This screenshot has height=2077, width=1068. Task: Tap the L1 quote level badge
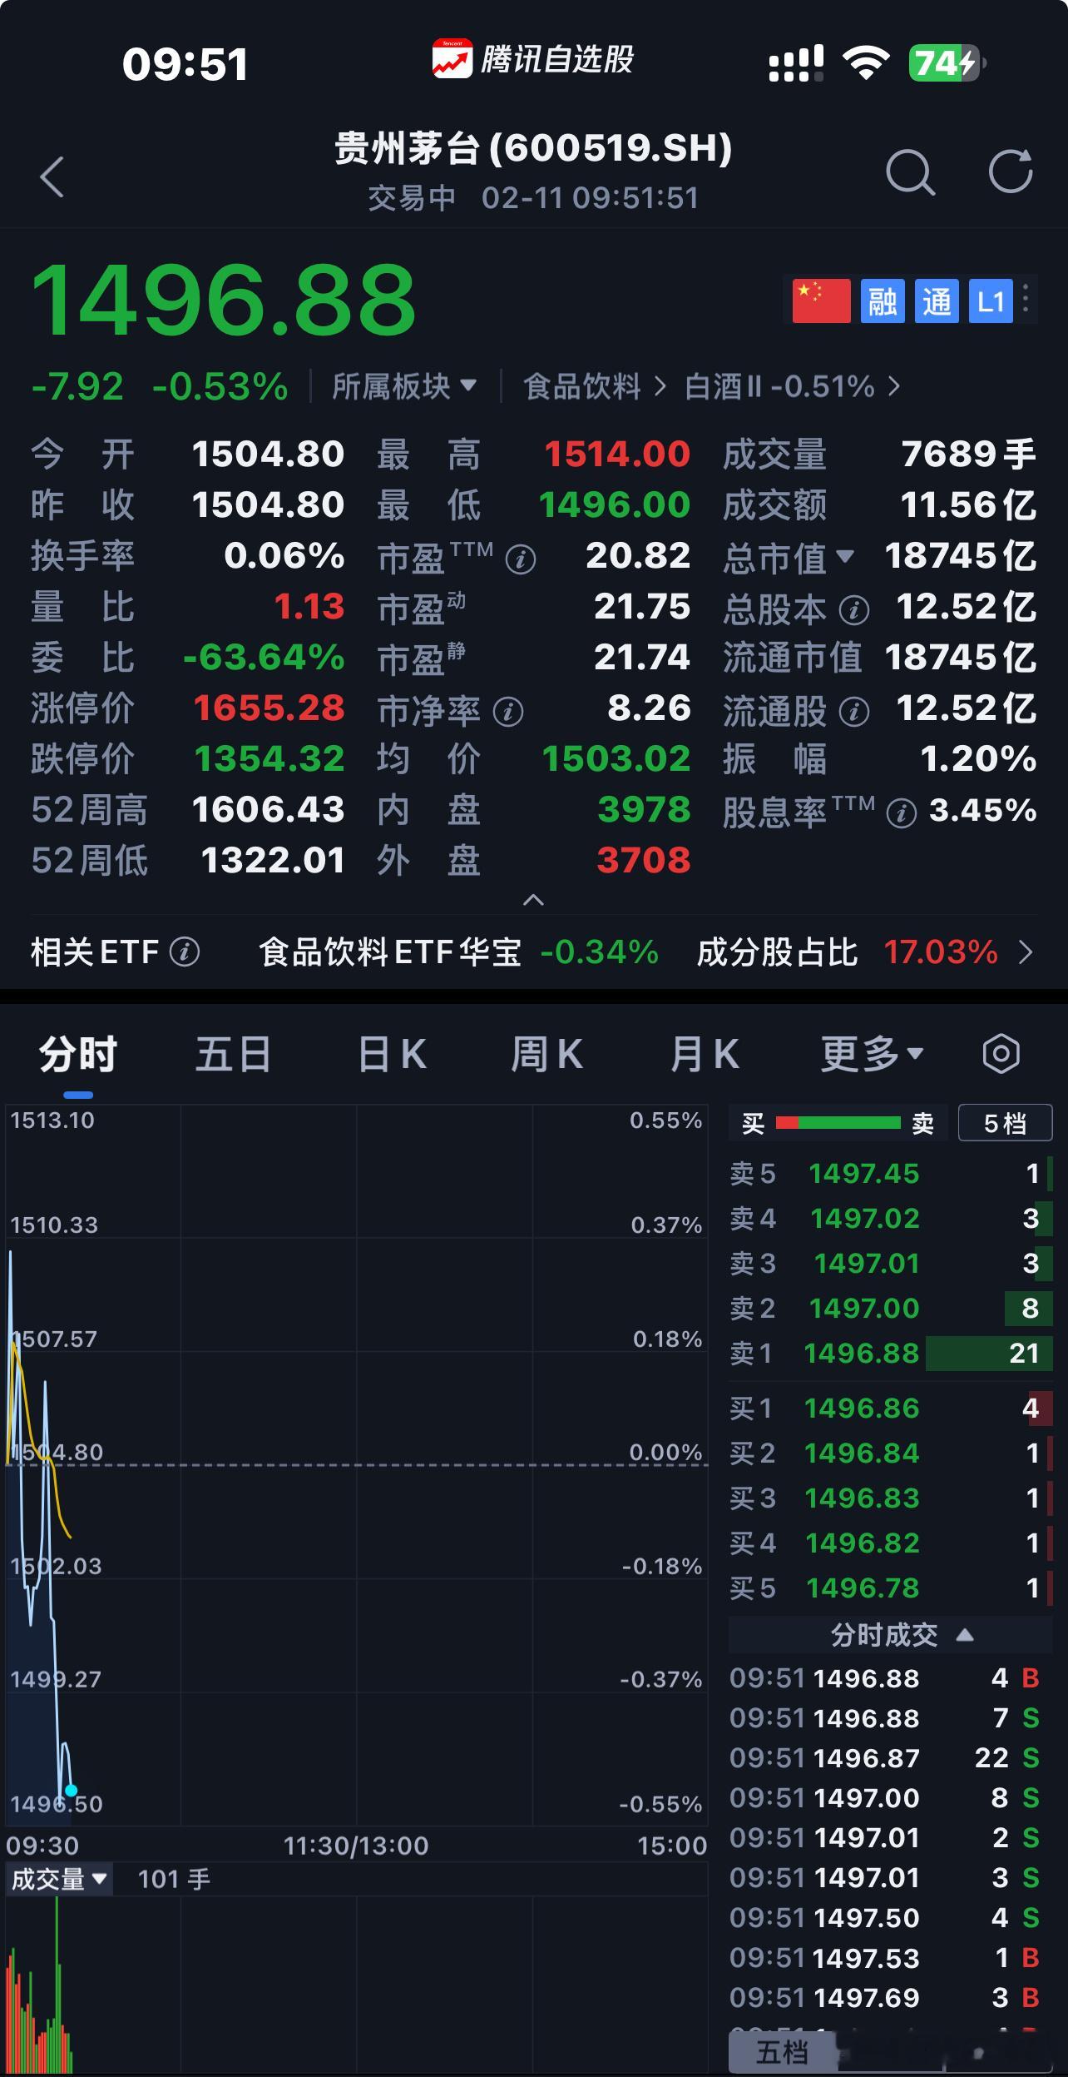coord(991,301)
